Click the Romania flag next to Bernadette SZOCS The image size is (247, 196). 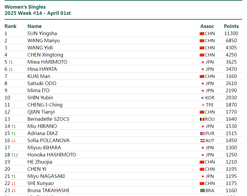tap(202, 119)
